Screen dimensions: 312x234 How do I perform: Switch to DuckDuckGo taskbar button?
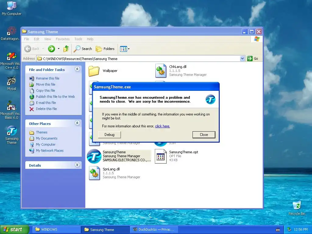pyautogui.click(x=154, y=230)
